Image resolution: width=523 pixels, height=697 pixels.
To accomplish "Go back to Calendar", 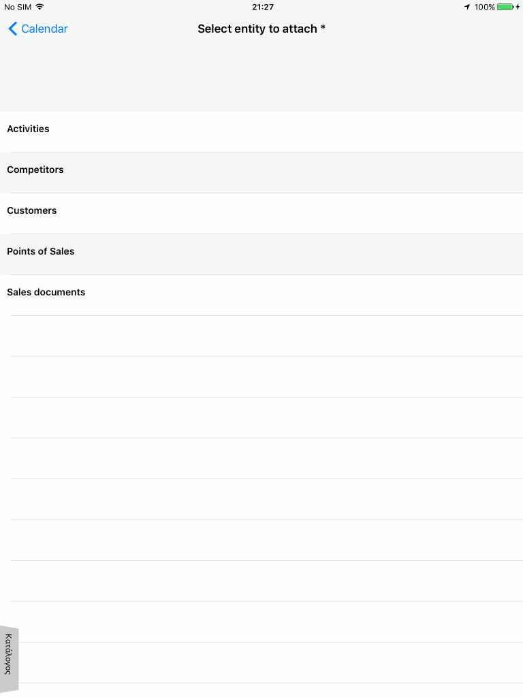I will pos(38,29).
